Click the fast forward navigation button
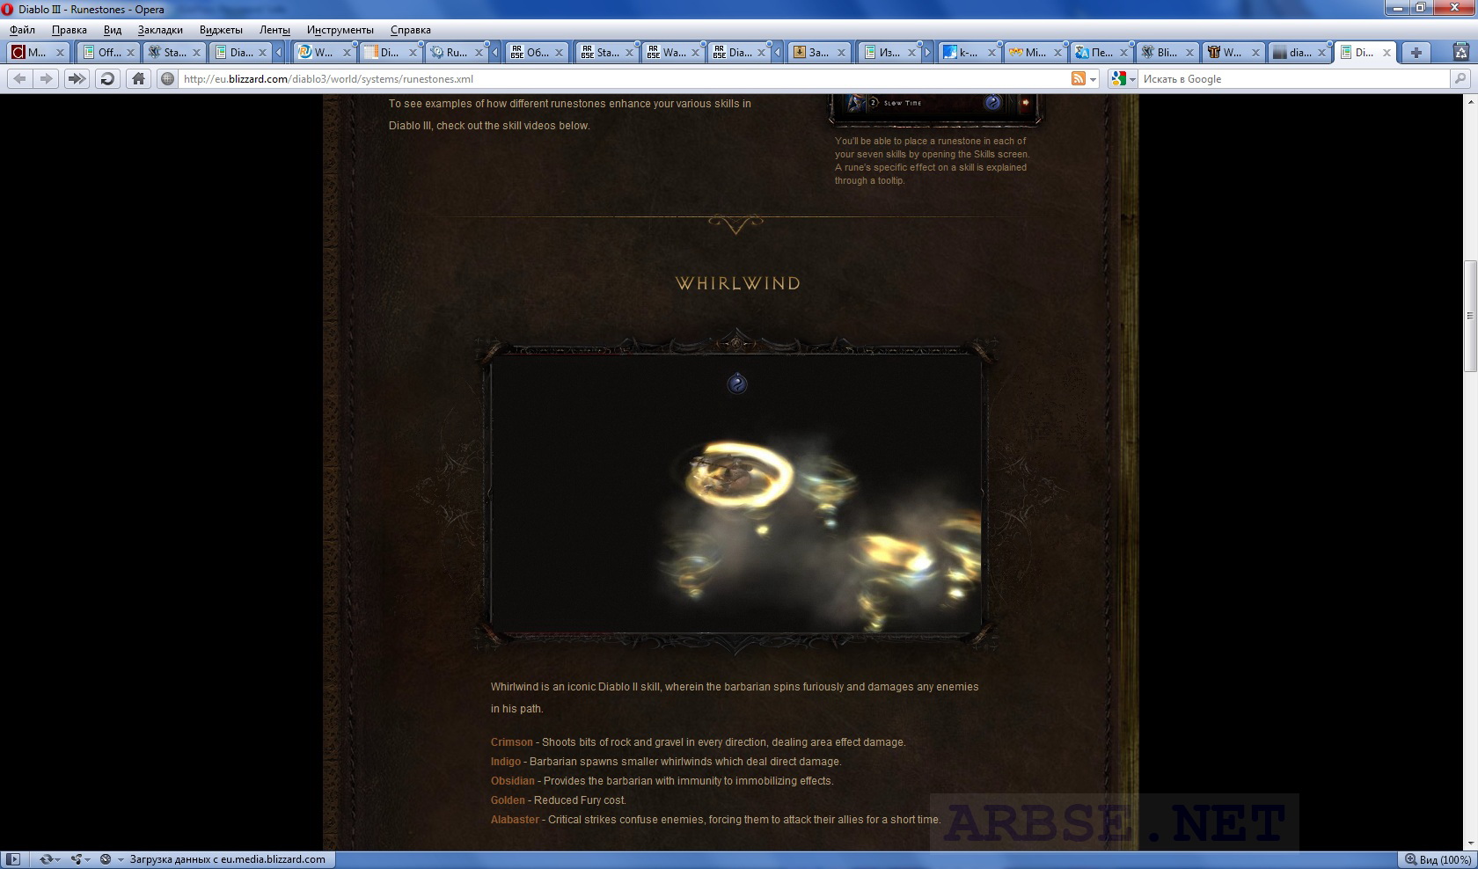 pyautogui.click(x=77, y=78)
